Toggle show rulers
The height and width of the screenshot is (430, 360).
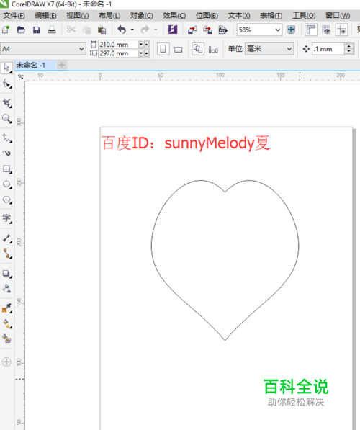311,30
